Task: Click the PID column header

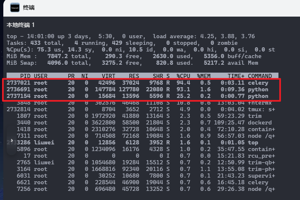Action: [x=25, y=76]
